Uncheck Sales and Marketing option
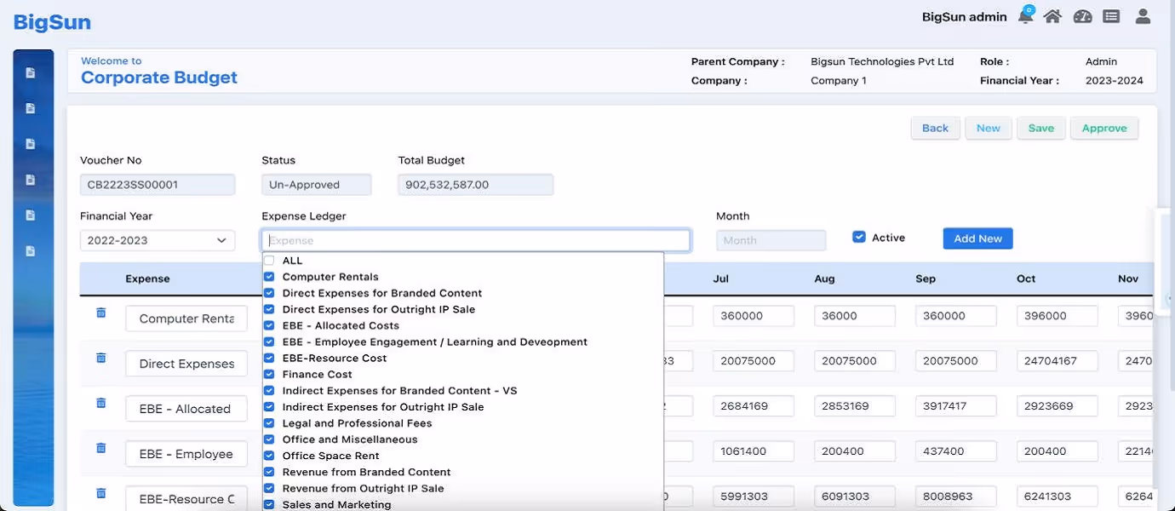The width and height of the screenshot is (1175, 511). click(269, 504)
